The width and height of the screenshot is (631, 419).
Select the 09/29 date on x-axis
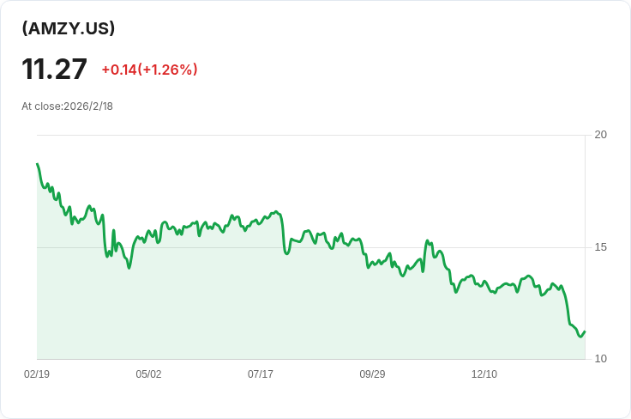372,374
